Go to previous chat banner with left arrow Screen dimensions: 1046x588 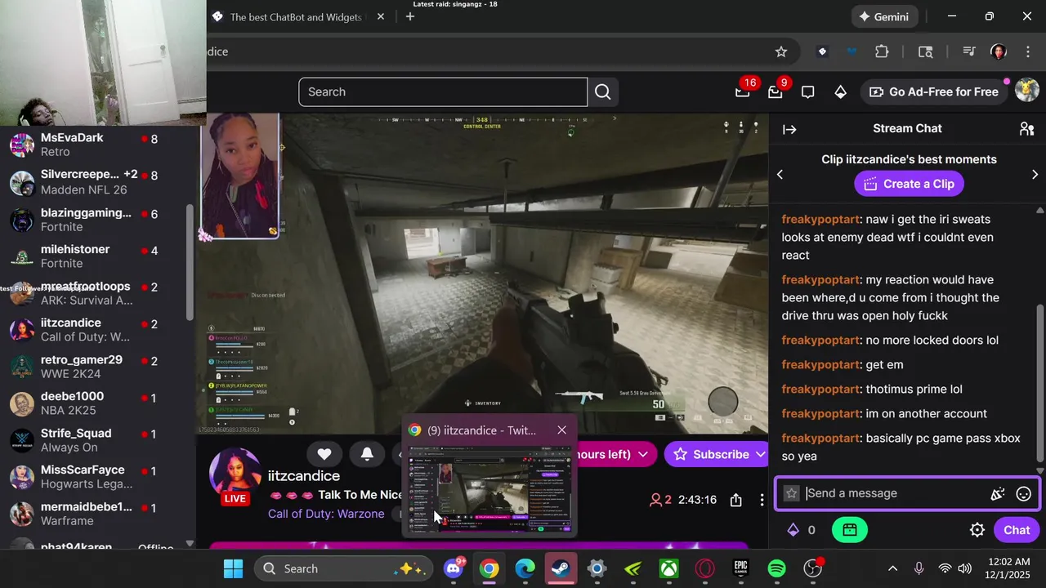[x=780, y=175]
